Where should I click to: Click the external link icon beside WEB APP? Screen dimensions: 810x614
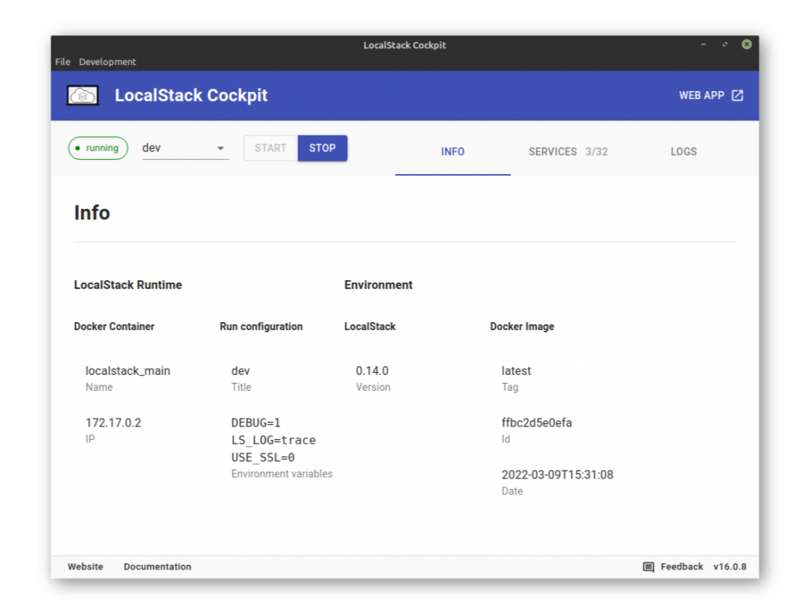pos(738,96)
